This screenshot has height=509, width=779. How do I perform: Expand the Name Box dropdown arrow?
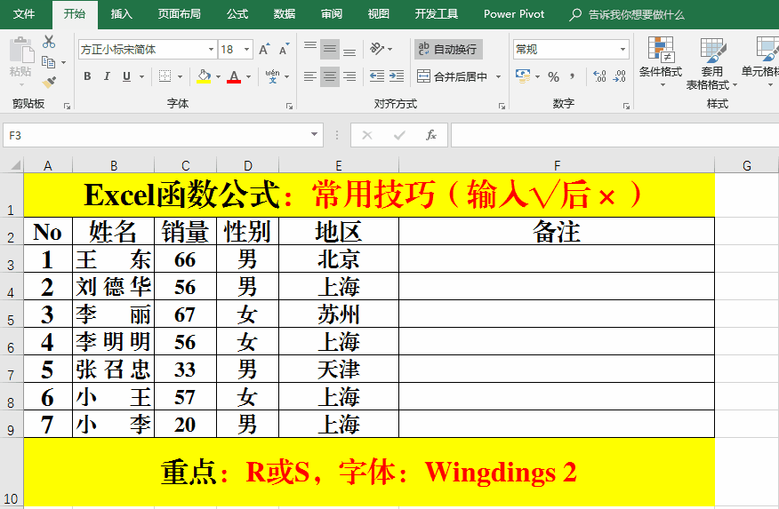pos(315,135)
